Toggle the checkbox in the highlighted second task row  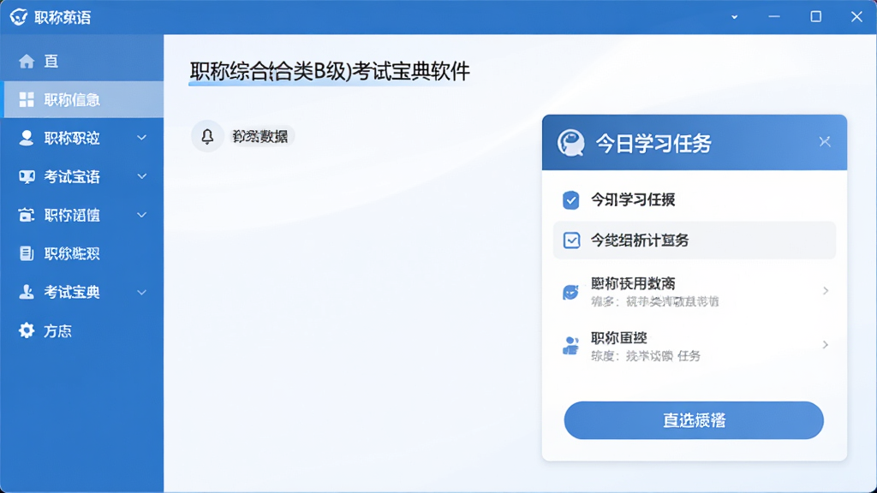tap(571, 241)
